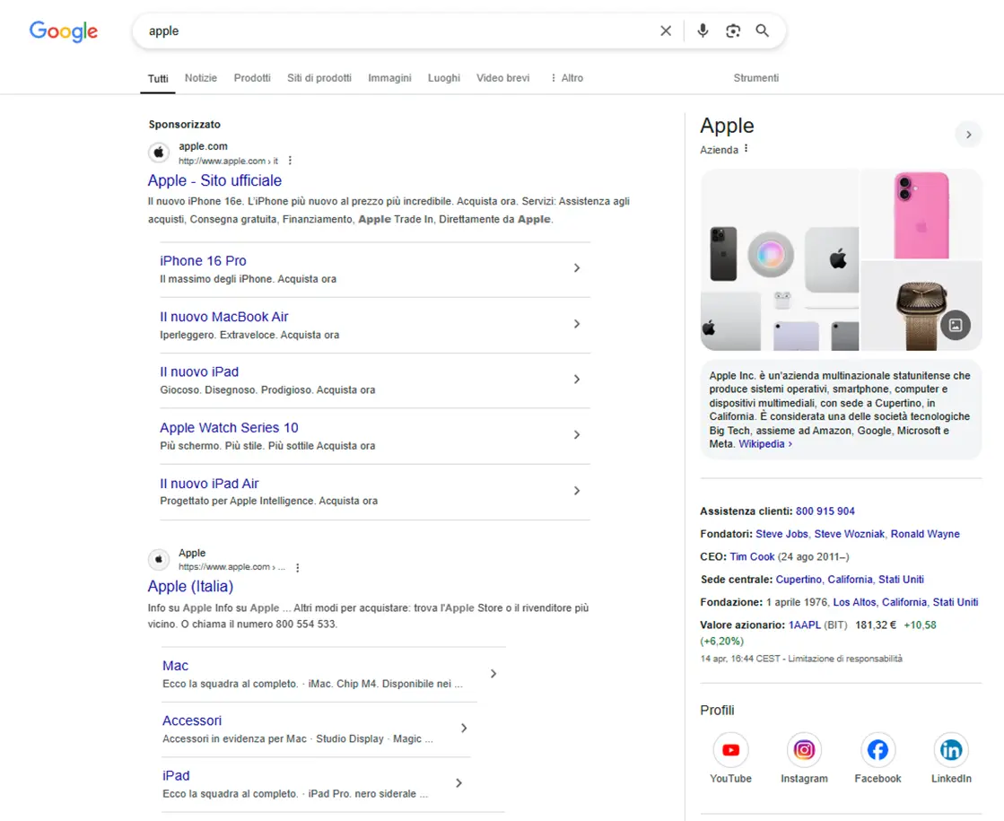Open Il nuovo iPad Air link
The image size is (1004, 821).
tap(209, 484)
